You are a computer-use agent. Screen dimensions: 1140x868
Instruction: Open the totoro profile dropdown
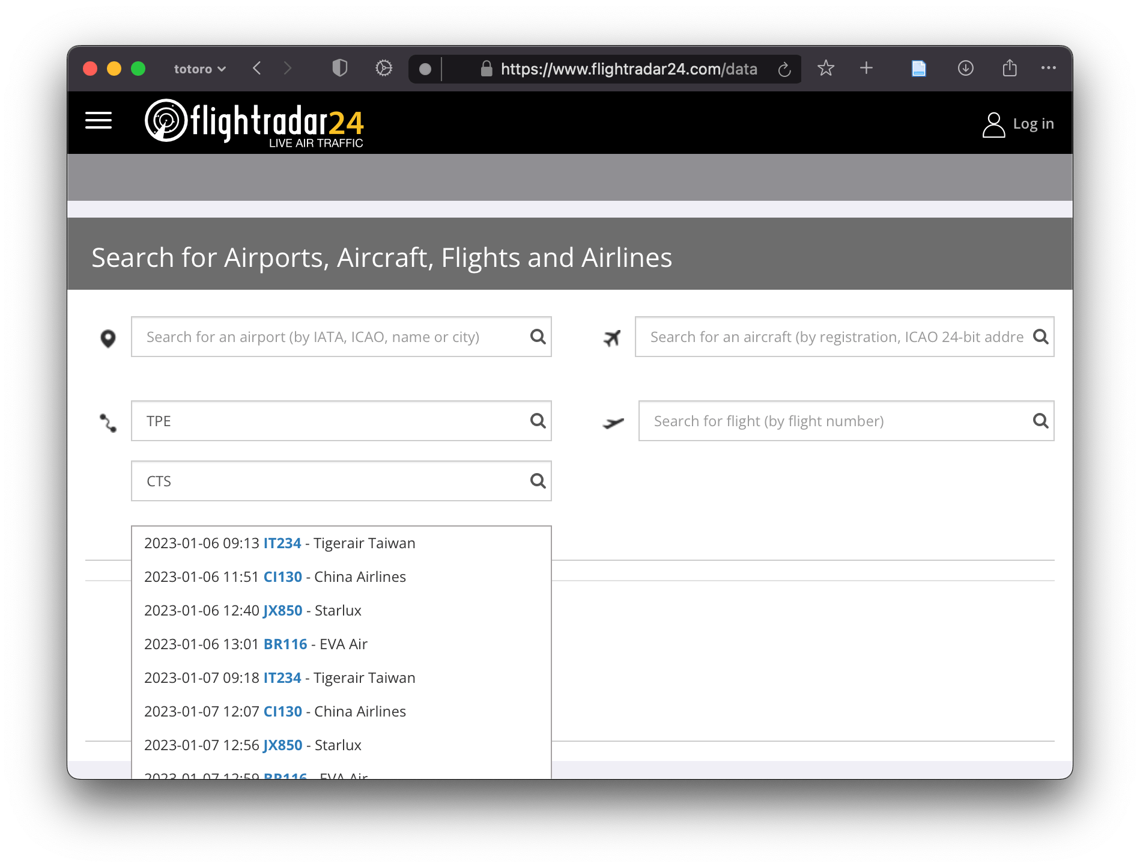[x=199, y=69]
